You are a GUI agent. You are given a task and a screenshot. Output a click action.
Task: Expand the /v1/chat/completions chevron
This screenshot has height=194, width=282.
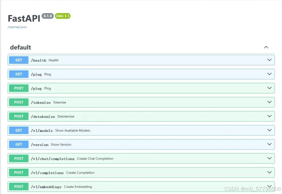(x=269, y=158)
